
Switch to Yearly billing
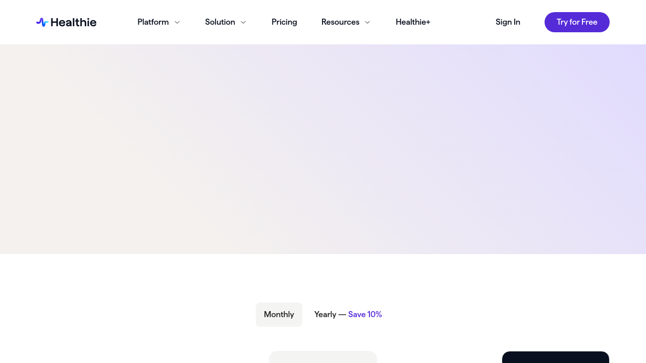coord(325,315)
